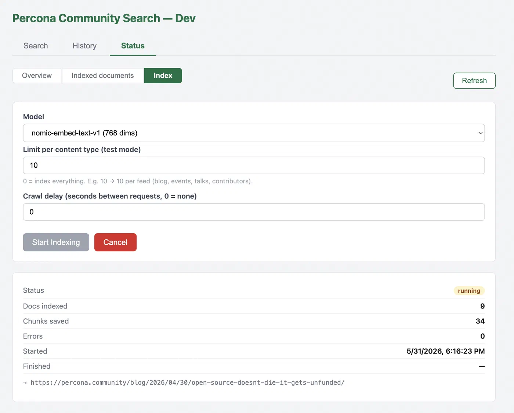The image size is (514, 413).
Task: Click the running status badge
Action: 469,291
